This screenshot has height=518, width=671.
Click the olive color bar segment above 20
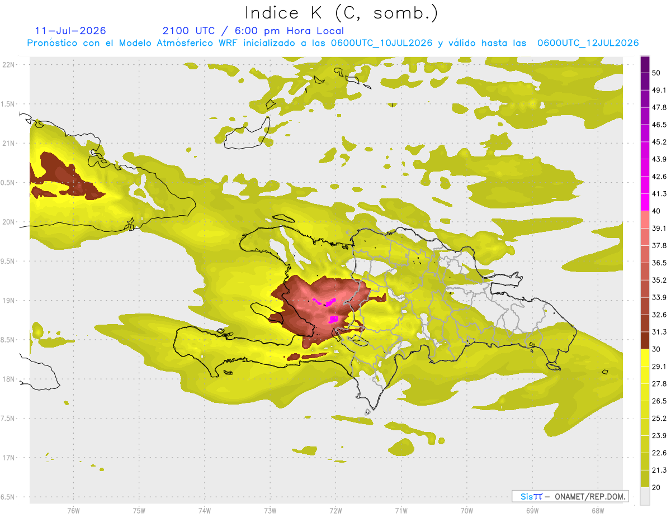pos(645,479)
